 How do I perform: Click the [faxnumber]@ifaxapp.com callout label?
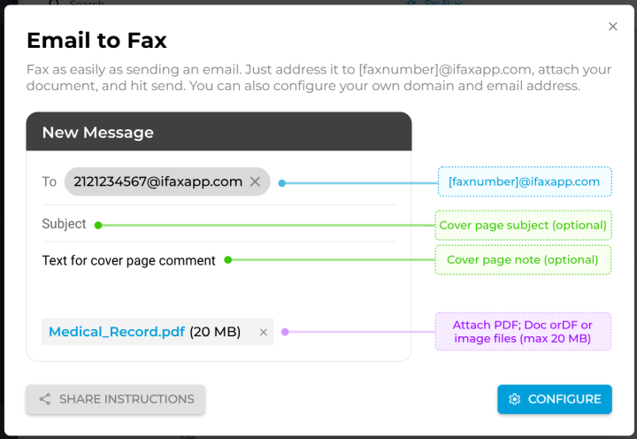click(x=523, y=181)
